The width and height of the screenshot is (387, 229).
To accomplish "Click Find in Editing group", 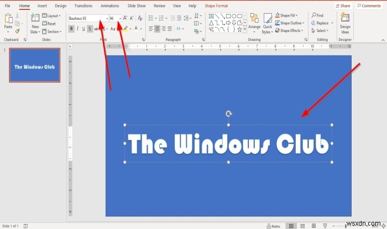I will click(x=317, y=15).
